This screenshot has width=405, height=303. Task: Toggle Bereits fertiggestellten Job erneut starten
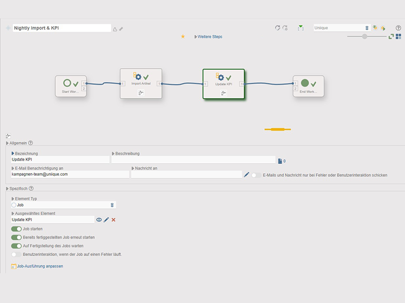tap(16, 237)
